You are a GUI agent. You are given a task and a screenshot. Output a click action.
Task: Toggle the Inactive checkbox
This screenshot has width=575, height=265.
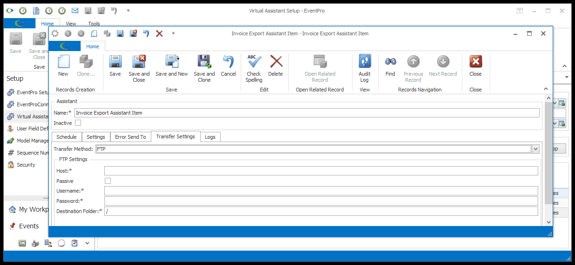pos(78,123)
